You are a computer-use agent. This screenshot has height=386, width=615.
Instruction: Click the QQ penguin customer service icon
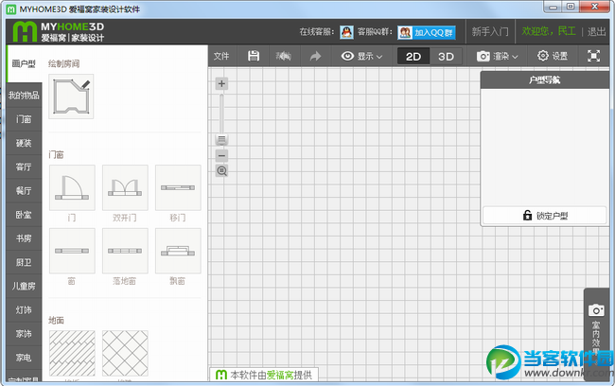point(346,32)
